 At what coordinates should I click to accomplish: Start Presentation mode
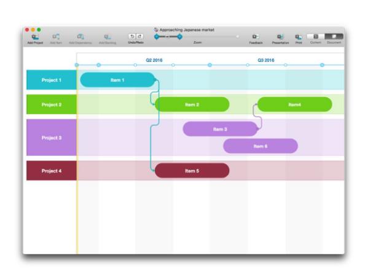tap(280, 37)
